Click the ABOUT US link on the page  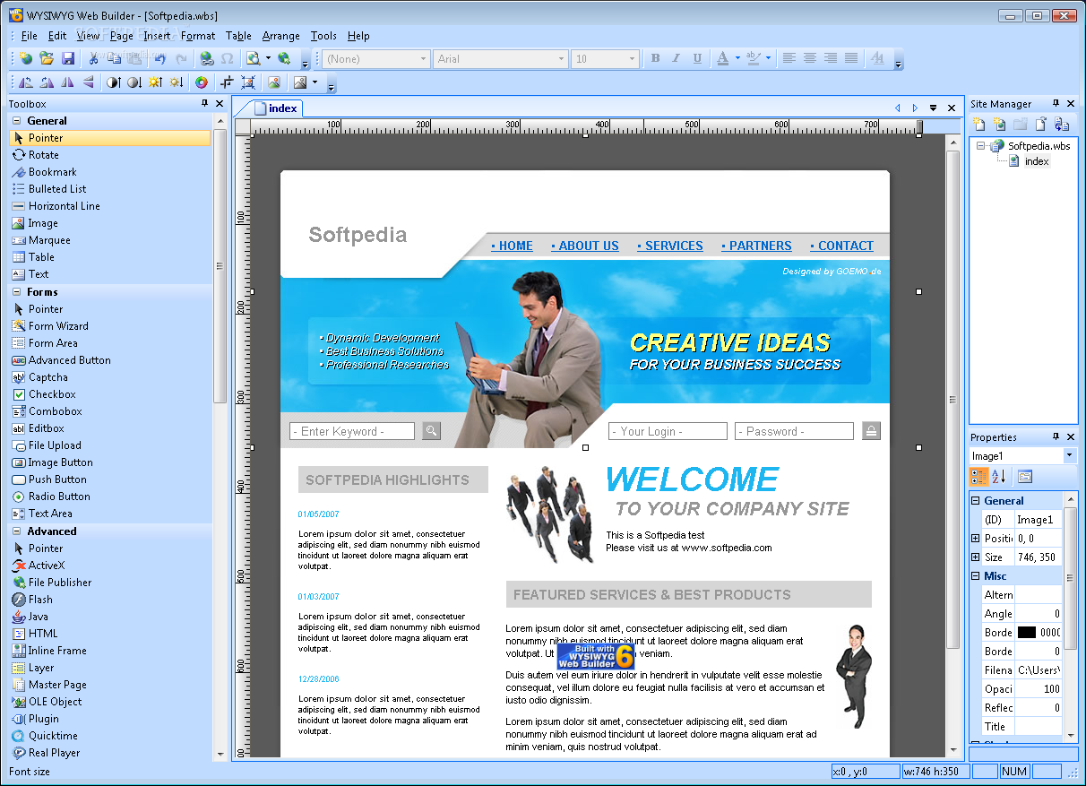[x=585, y=246]
